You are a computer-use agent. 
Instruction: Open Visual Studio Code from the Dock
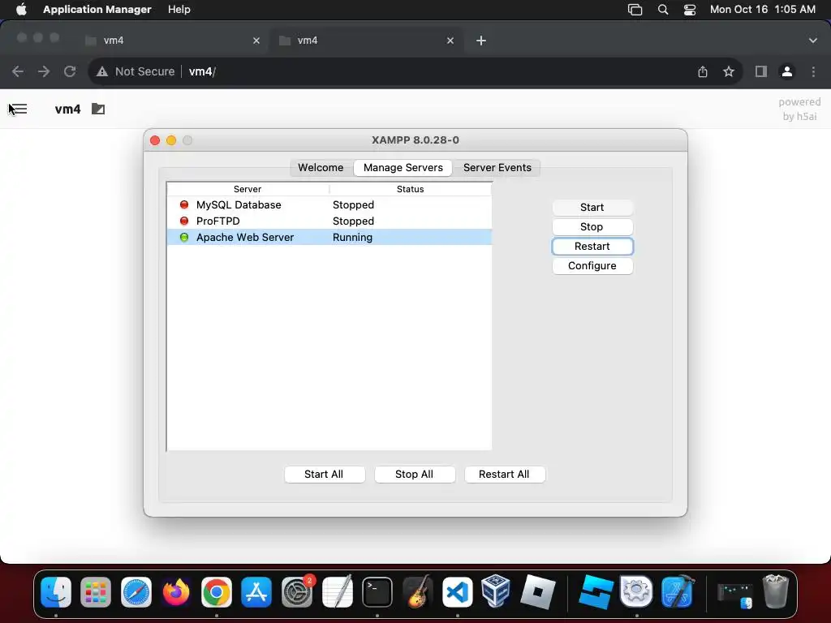tap(458, 591)
